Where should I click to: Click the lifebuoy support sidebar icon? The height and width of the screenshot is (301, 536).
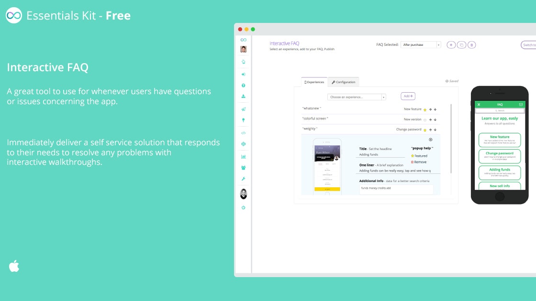244,144
